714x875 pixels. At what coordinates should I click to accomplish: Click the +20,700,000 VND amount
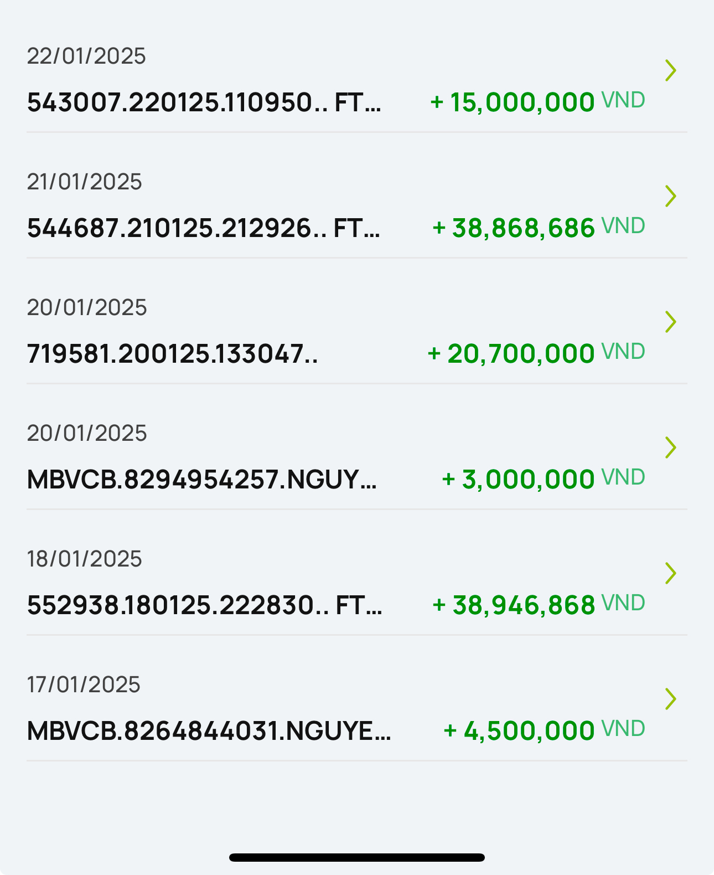pos(536,354)
